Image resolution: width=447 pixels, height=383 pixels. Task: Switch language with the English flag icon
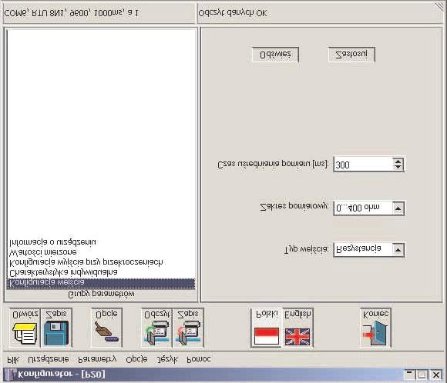click(x=298, y=328)
